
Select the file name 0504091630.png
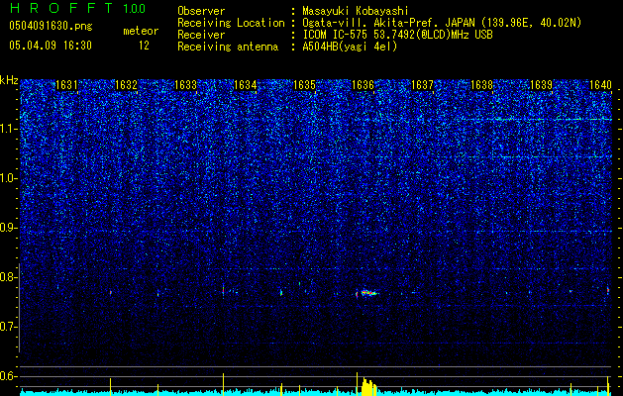(51, 26)
